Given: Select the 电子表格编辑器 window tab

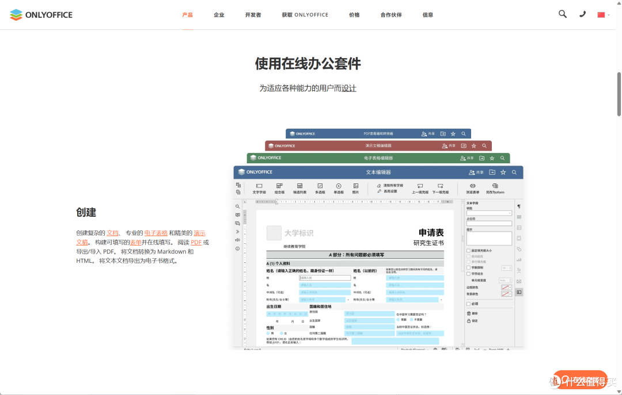Looking at the screenshot, I should 378,158.
